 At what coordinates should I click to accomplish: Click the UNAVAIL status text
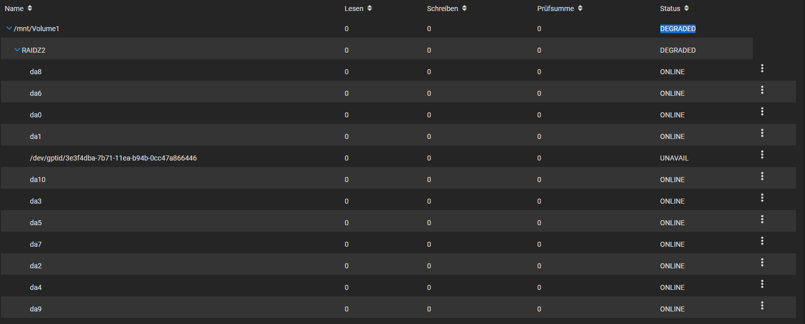[x=674, y=158]
